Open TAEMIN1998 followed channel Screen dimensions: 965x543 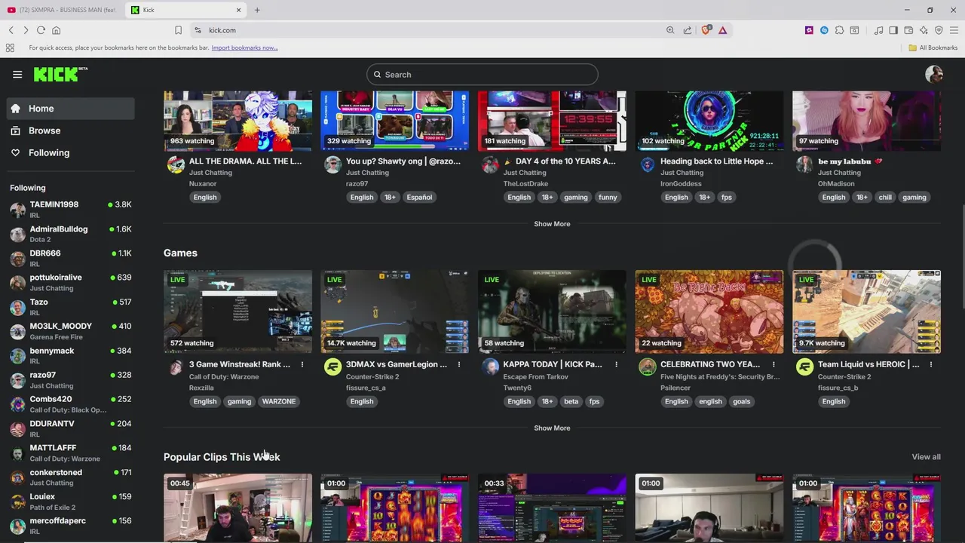coord(71,209)
